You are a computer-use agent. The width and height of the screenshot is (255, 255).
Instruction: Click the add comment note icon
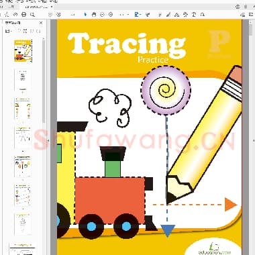[160, 15]
